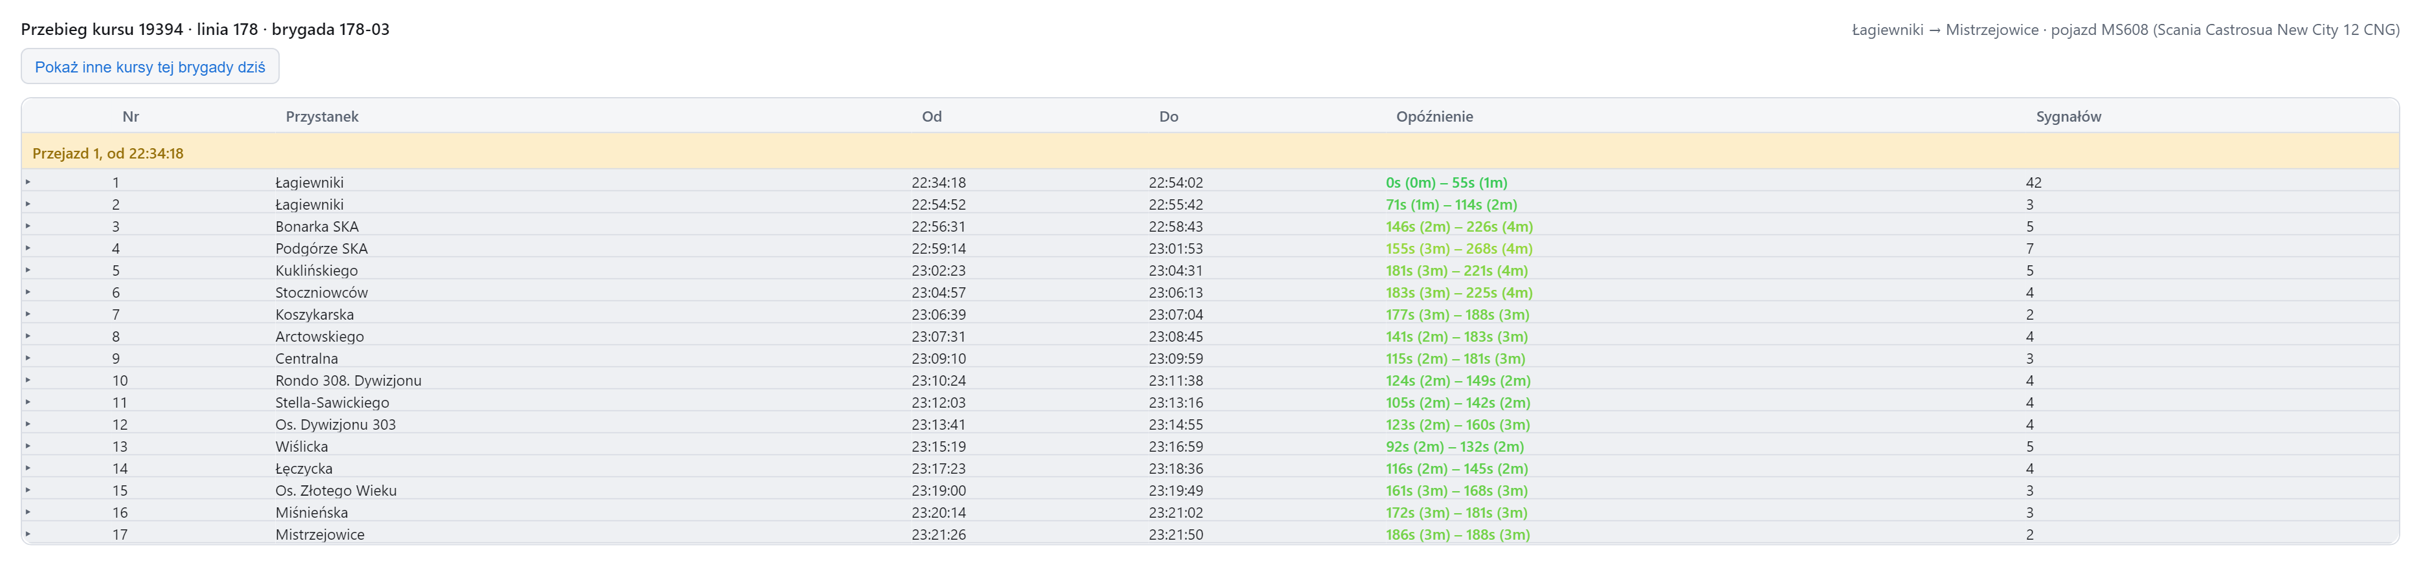
Task: Expand the Rondo 308. Dywizjonu row
Action: tap(28, 381)
